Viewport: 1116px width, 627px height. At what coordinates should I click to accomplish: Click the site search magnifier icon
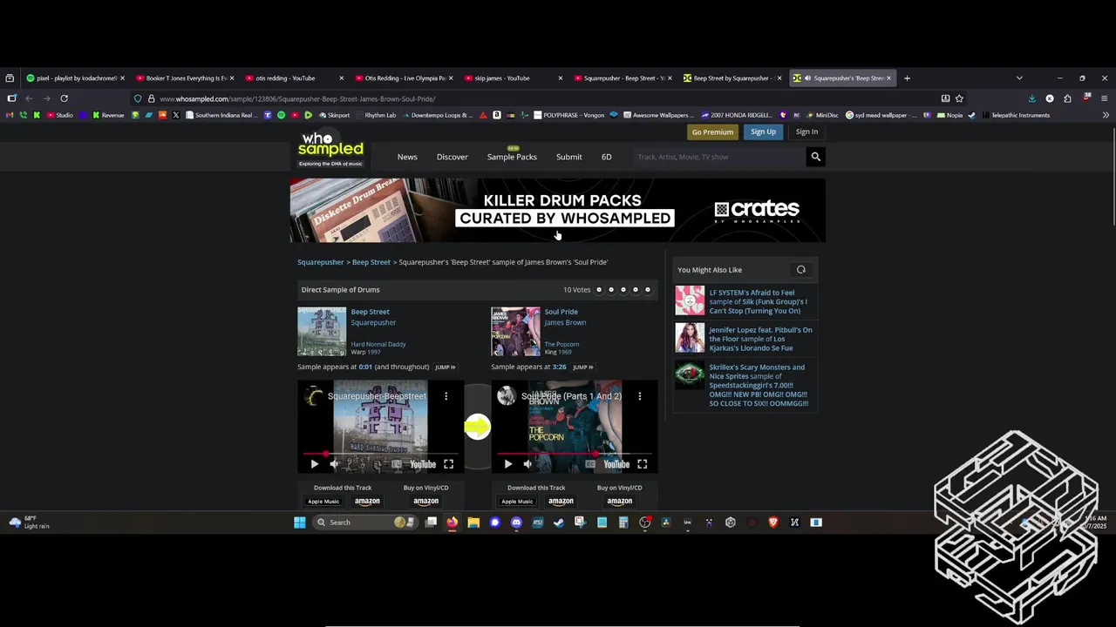816,157
